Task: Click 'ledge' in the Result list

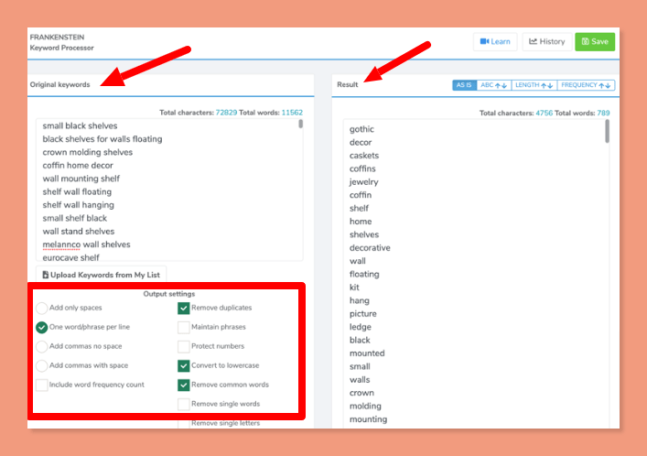Action: 361,327
